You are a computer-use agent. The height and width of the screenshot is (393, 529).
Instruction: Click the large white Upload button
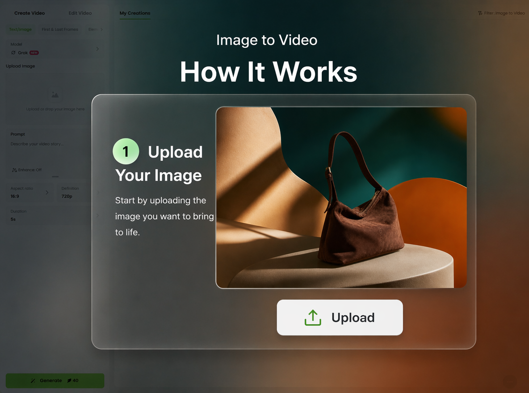(x=340, y=318)
